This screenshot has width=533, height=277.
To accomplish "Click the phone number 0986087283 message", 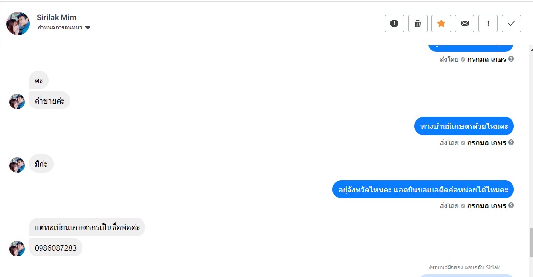I will coord(56,248).
